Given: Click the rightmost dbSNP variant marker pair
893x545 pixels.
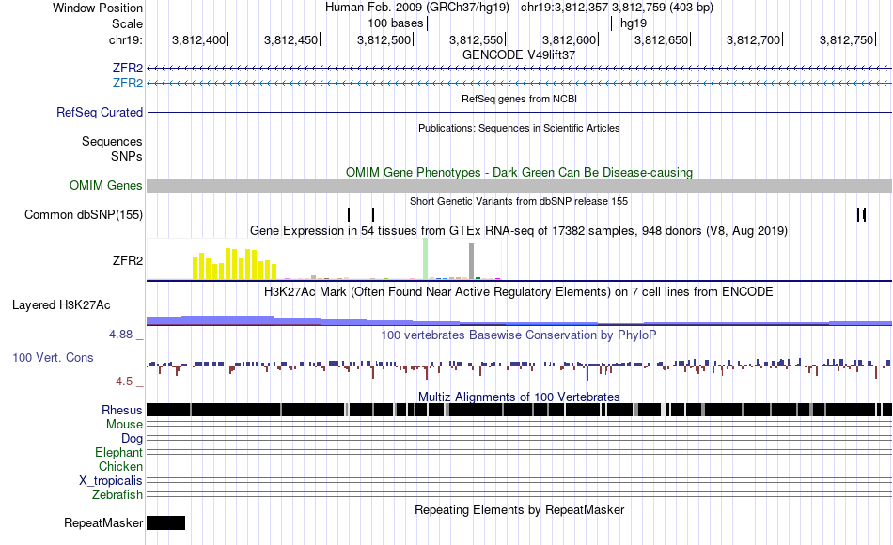Looking at the screenshot, I should click(862, 214).
